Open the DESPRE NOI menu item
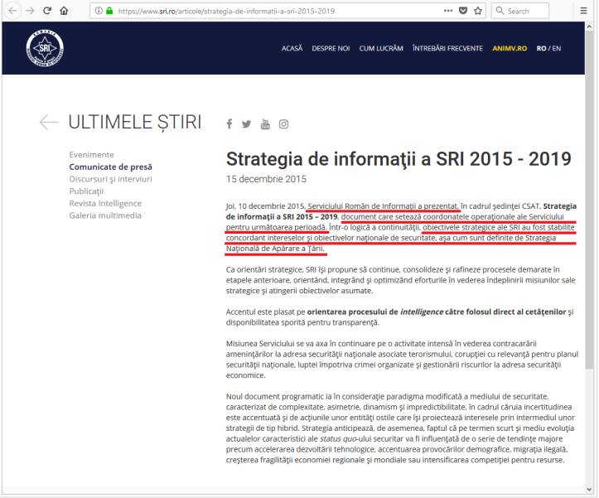The image size is (599, 498). (331, 49)
